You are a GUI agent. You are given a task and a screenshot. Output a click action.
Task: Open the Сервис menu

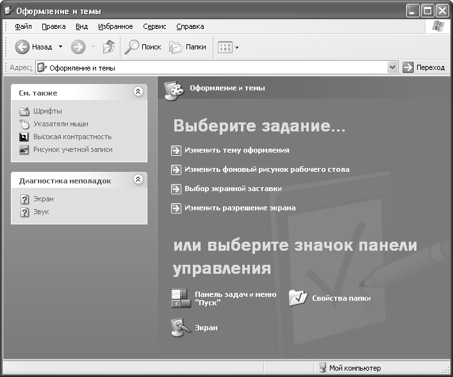point(154,26)
